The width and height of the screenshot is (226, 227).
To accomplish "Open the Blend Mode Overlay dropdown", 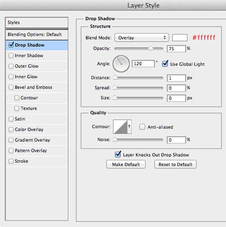I will 142,38.
